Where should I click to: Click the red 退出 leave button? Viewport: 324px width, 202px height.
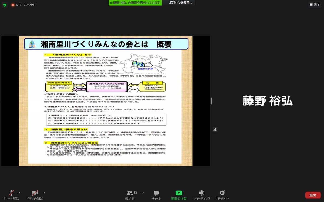[313, 195]
